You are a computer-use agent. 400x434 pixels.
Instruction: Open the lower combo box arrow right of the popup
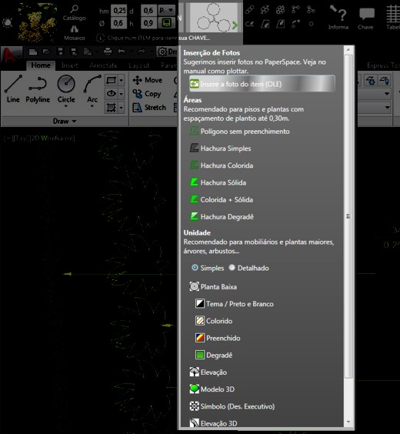387,107
